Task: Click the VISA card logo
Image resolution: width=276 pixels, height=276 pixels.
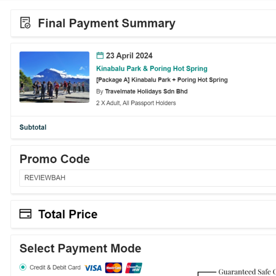Action: [x=93, y=268]
